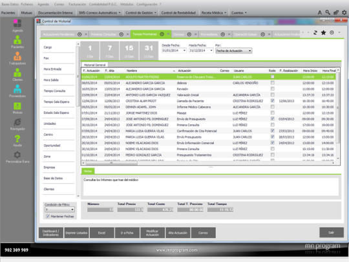Click the Imprimir Listados button
This screenshot has height=262, width=349.
76,233
